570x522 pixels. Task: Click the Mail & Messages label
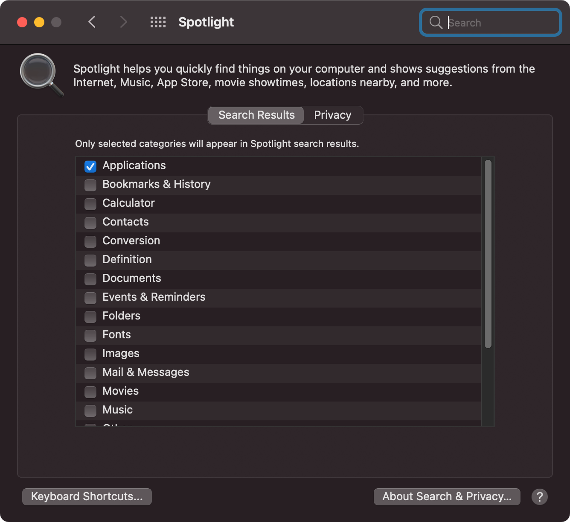(146, 372)
